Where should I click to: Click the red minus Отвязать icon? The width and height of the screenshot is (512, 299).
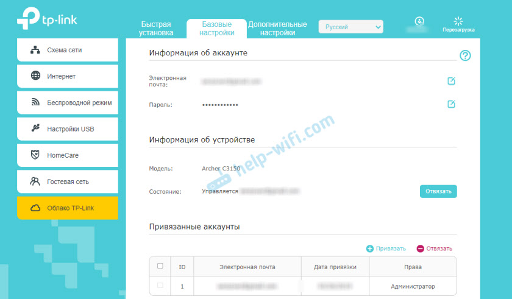point(420,248)
